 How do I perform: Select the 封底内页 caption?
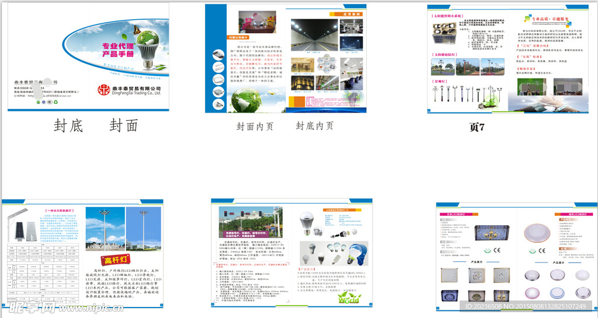315,125
